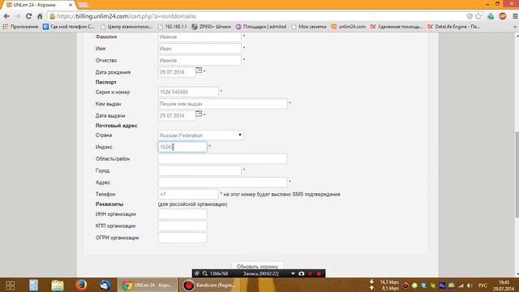Click the browser Back arrow
Image resolution: width=519 pixels, height=292 pixels.
click(6, 16)
